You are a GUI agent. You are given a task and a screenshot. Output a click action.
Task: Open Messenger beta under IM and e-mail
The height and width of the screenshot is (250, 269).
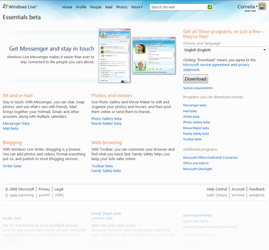click(x=16, y=123)
